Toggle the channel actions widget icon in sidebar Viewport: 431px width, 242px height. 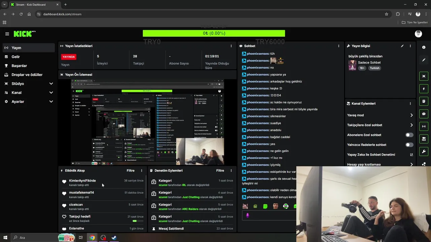click(x=424, y=139)
